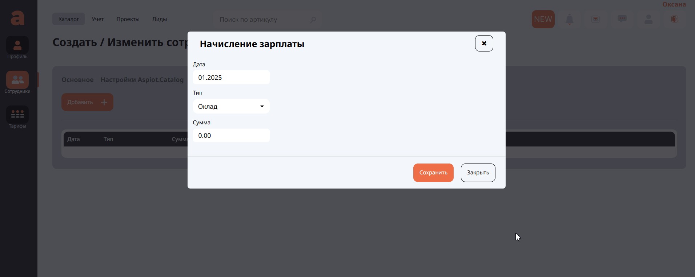Focus the Дата field with 01.2025

(231, 78)
